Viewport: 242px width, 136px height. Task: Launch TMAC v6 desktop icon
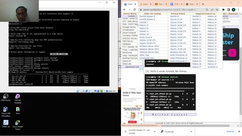[6, 124]
